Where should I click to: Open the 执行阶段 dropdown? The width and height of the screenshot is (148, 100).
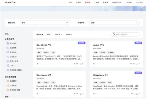coord(114,23)
